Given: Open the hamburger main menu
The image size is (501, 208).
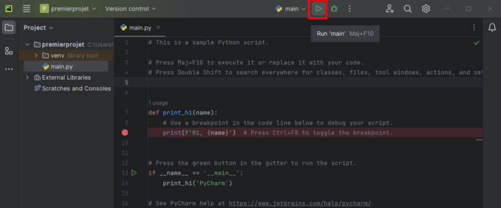Looking at the screenshot, I should pyautogui.click(x=26, y=9).
